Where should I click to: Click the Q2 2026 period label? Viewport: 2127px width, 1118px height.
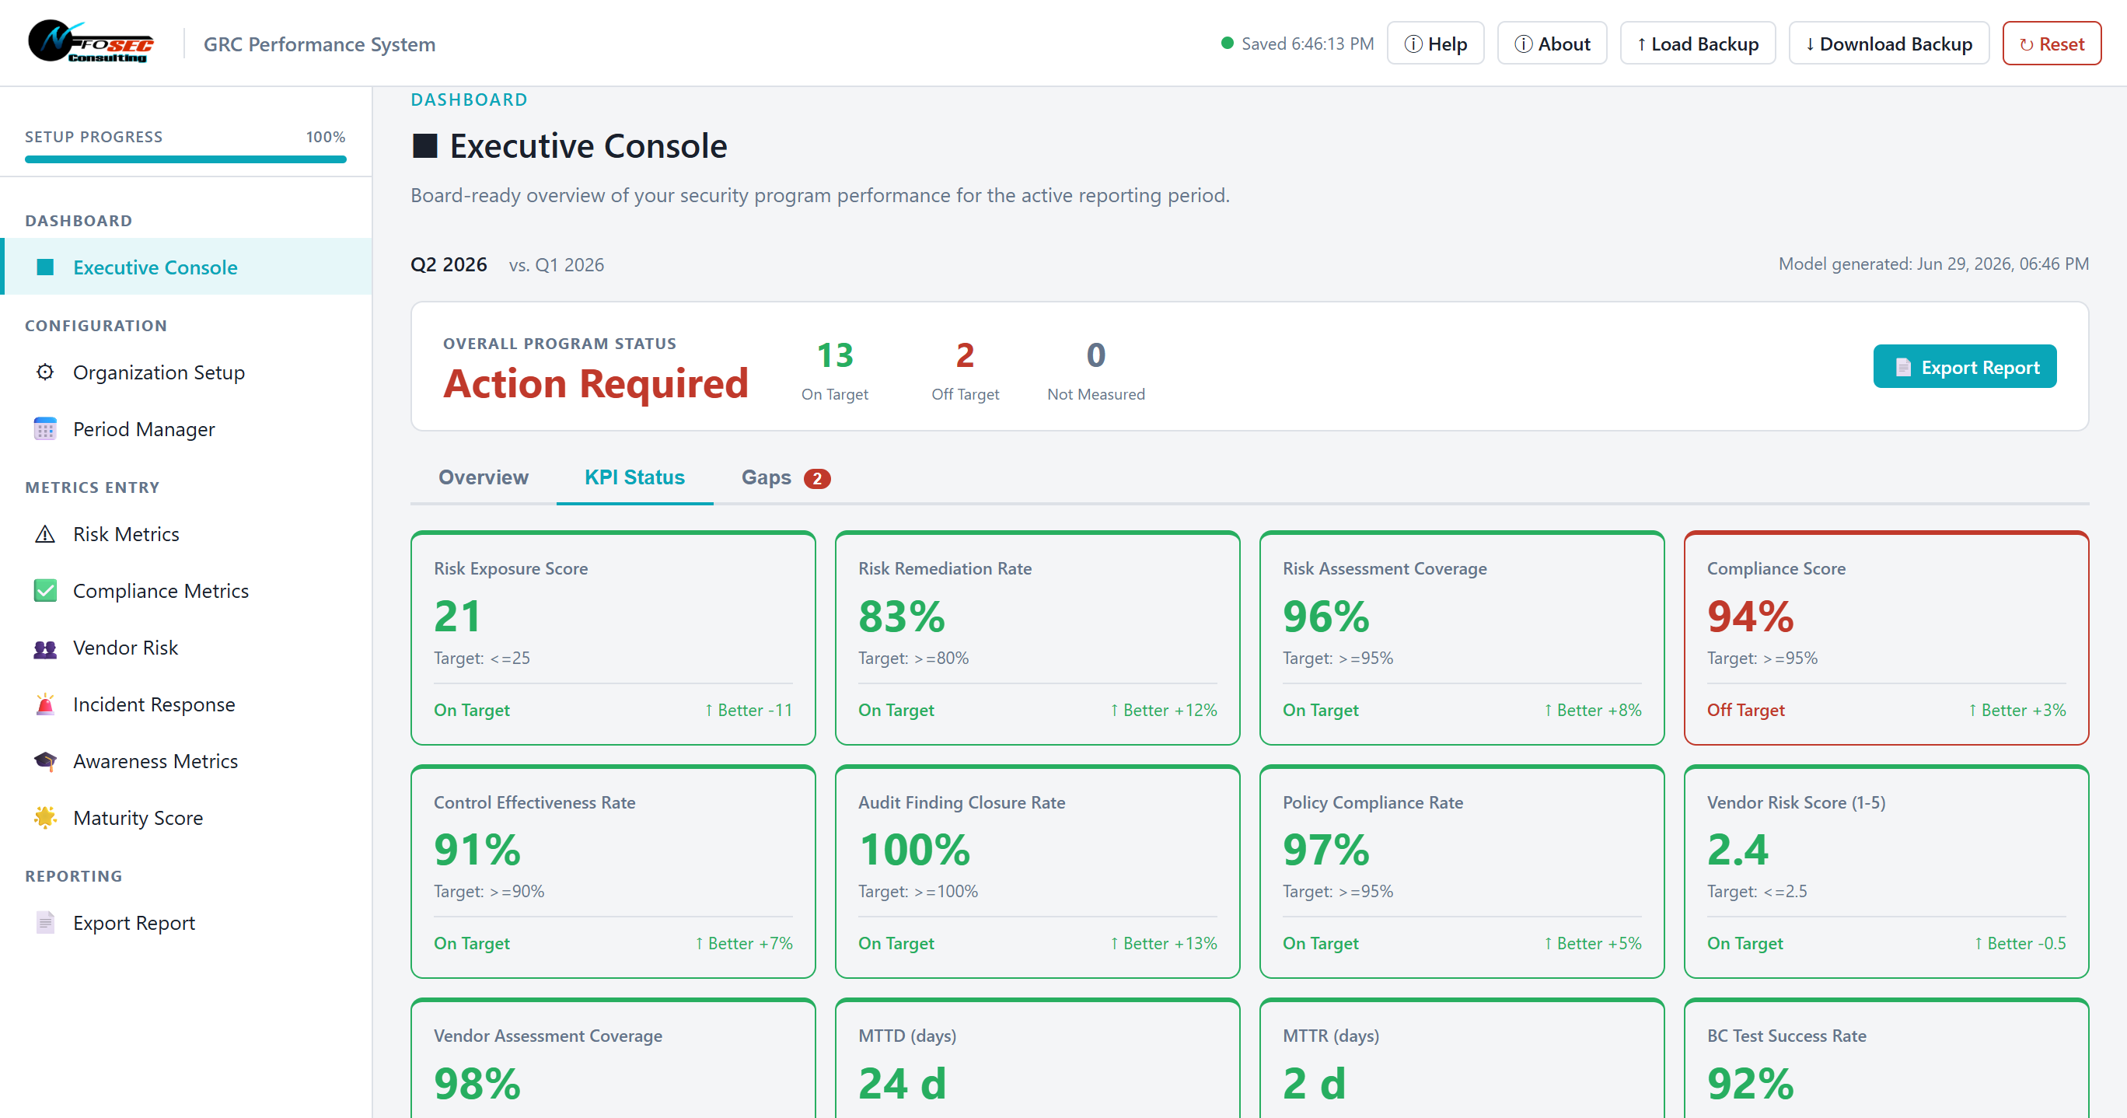449,264
